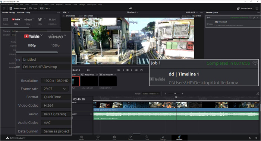Switch to the Media page tab
The image size is (261, 141).
click(x=82, y=138)
